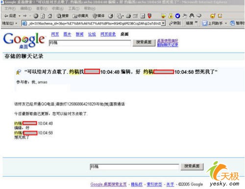Expand the address bar dropdown arrow

[x=163, y=23]
